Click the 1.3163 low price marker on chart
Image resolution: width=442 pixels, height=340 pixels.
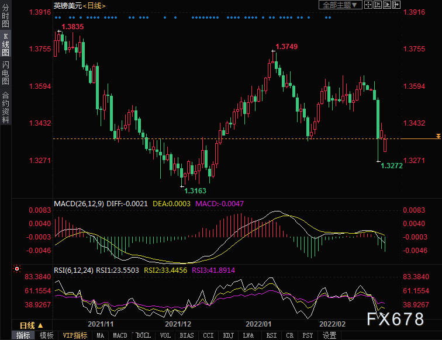tap(195, 190)
